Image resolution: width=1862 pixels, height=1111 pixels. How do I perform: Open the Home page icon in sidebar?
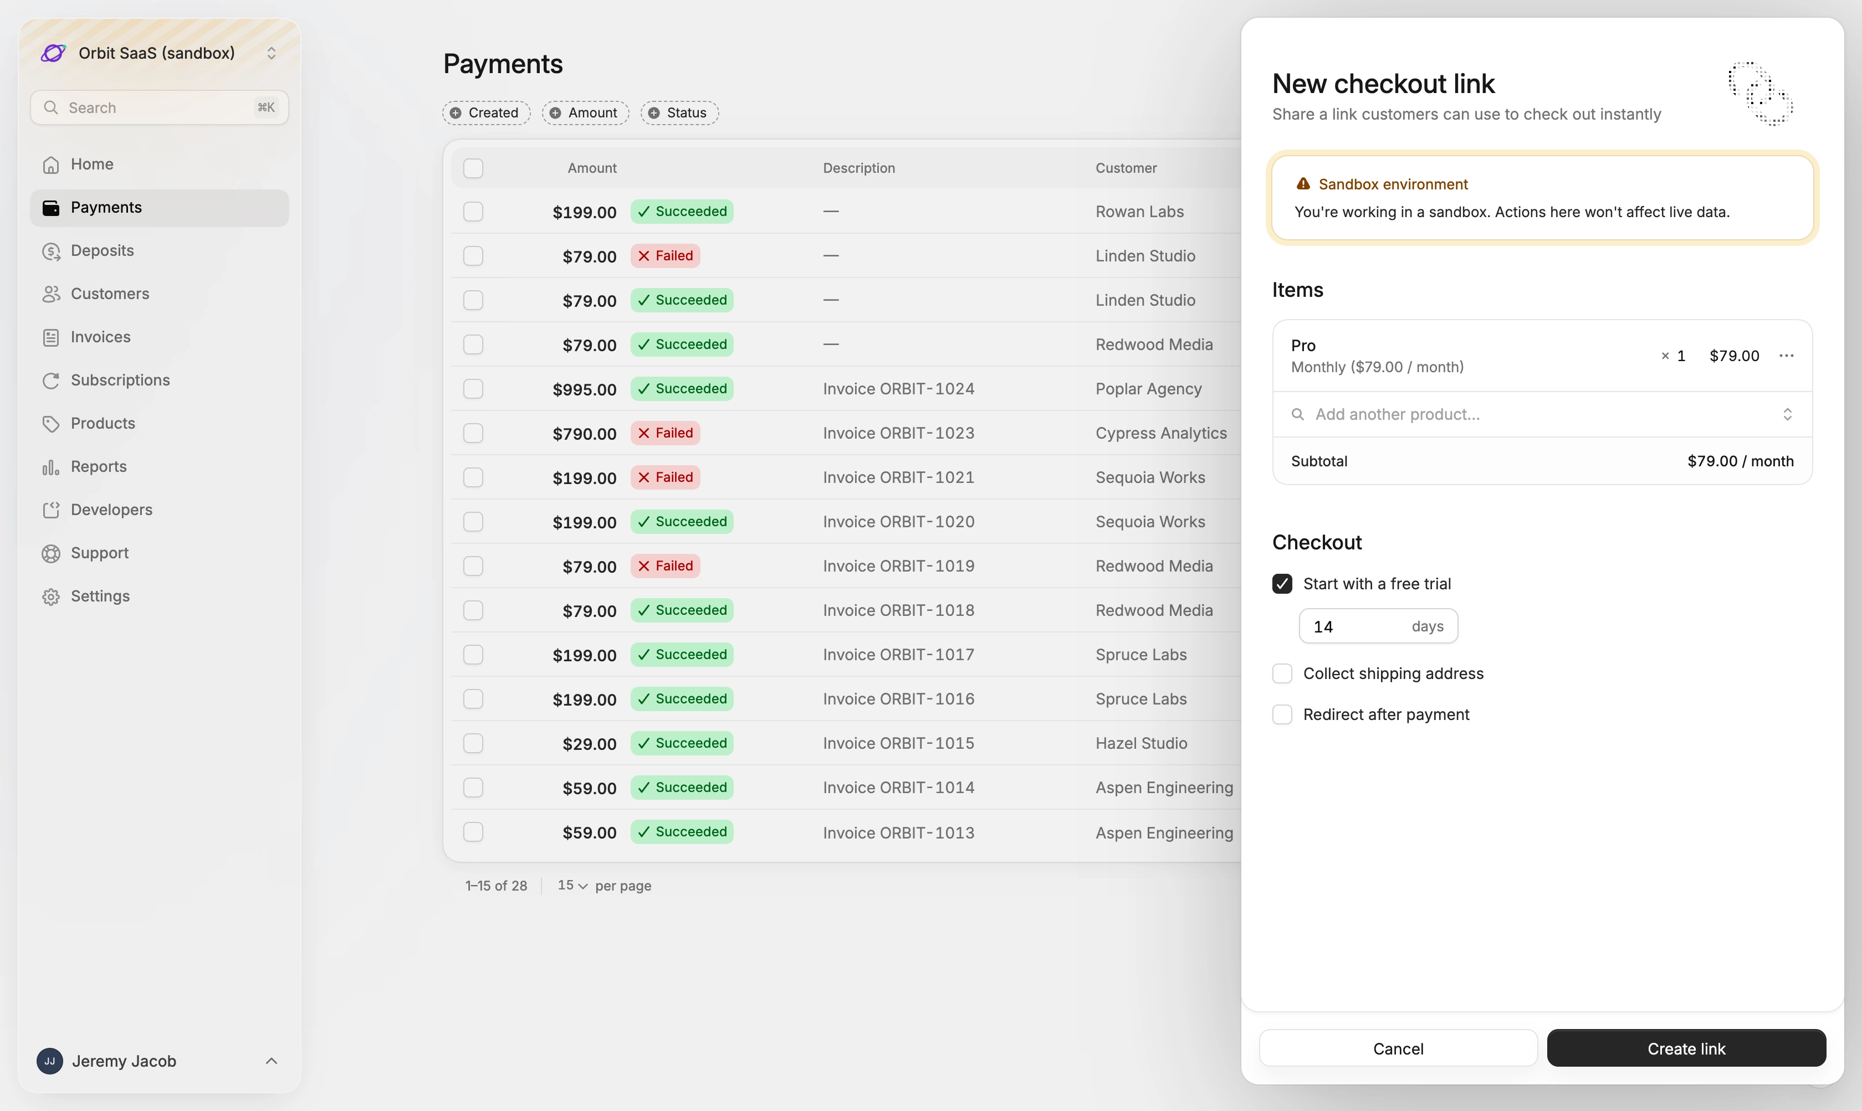(51, 164)
